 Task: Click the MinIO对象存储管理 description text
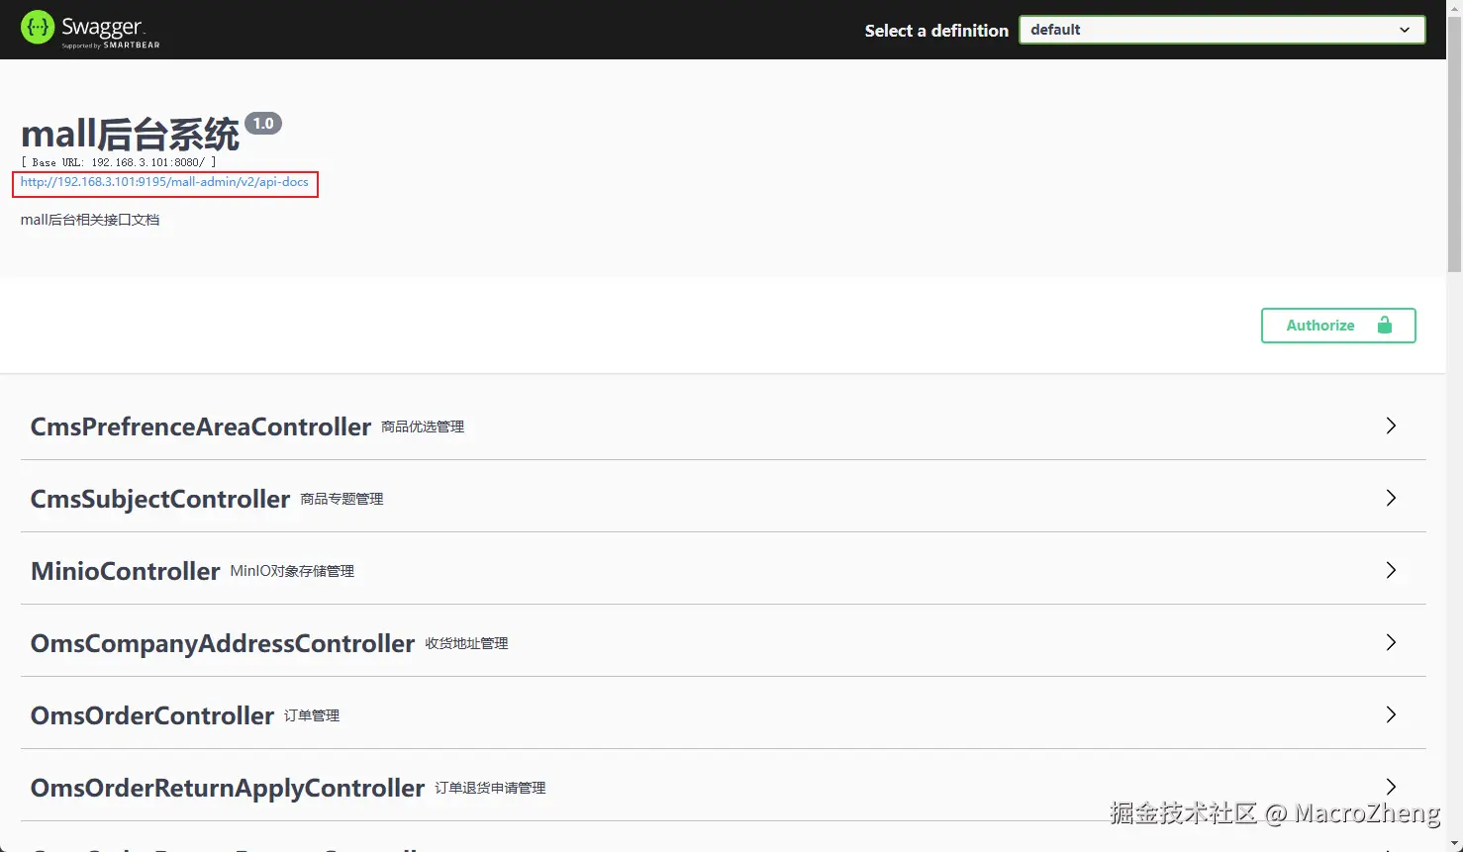pyautogui.click(x=292, y=571)
